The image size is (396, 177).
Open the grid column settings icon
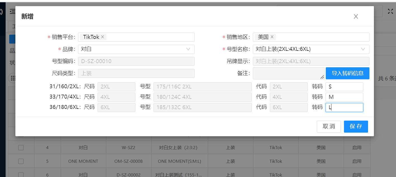pyautogui.click(x=13, y=78)
